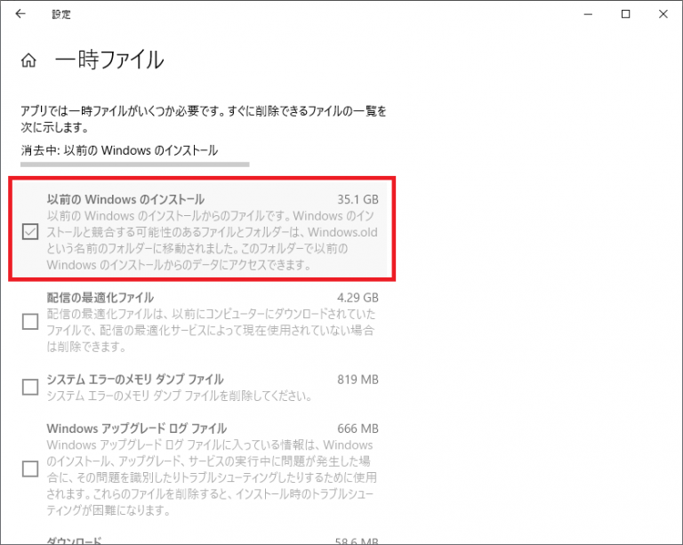Click the 35.1 GB size label
683x545 pixels.
[x=358, y=199]
